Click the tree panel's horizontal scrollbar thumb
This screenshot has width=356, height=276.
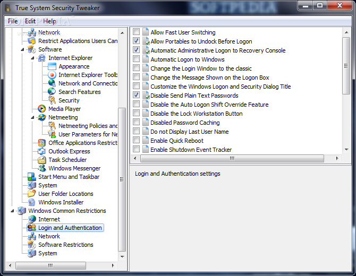50,265
